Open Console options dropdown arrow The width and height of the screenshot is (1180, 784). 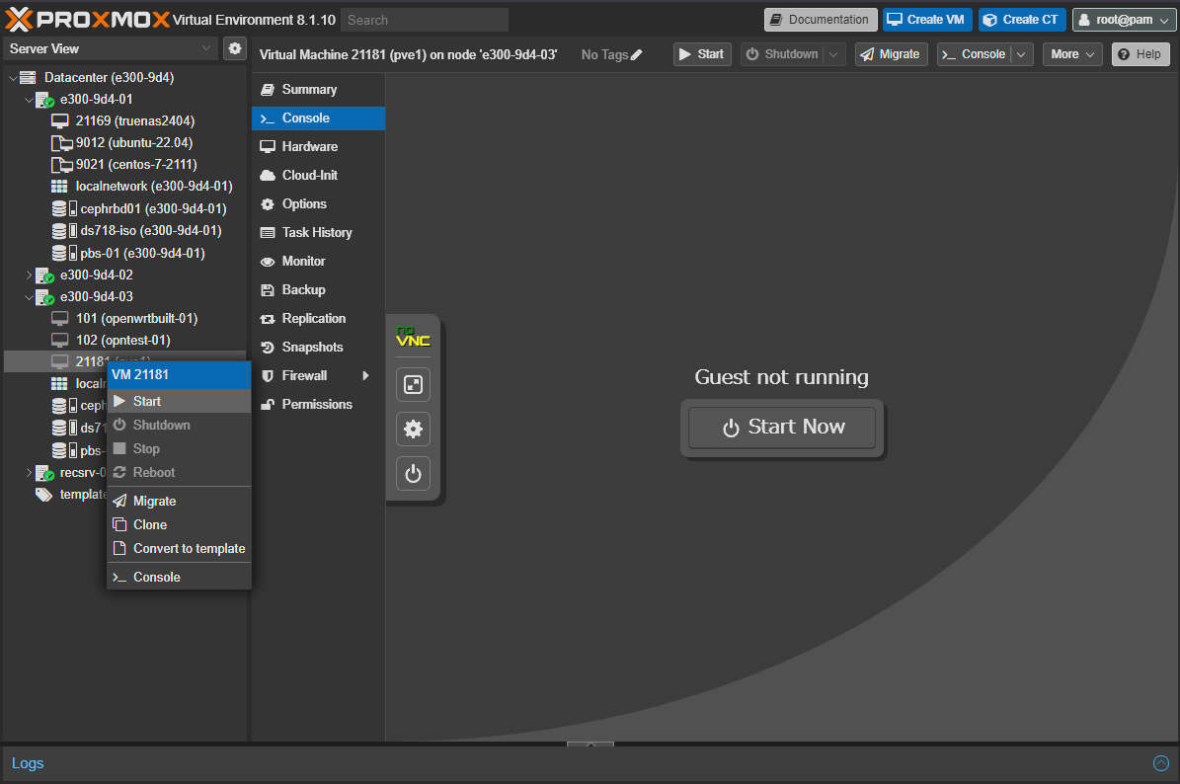[x=1021, y=55]
